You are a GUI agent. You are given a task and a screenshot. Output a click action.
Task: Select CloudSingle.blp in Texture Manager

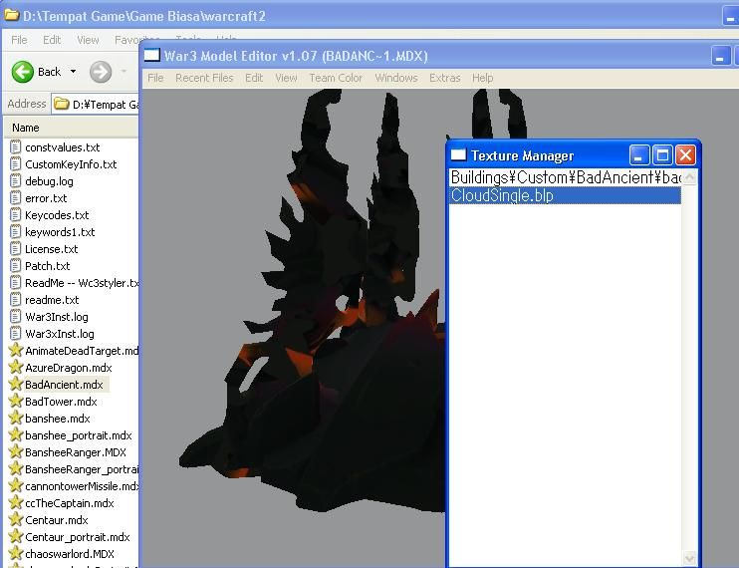click(x=565, y=195)
